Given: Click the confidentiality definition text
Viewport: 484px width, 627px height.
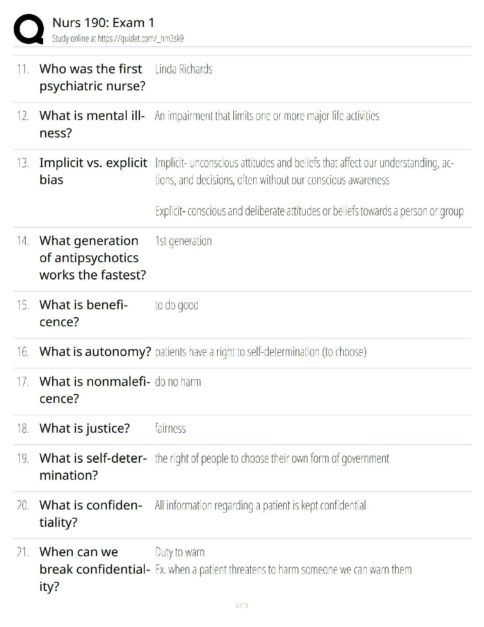Looking at the screenshot, I should 261,505.
